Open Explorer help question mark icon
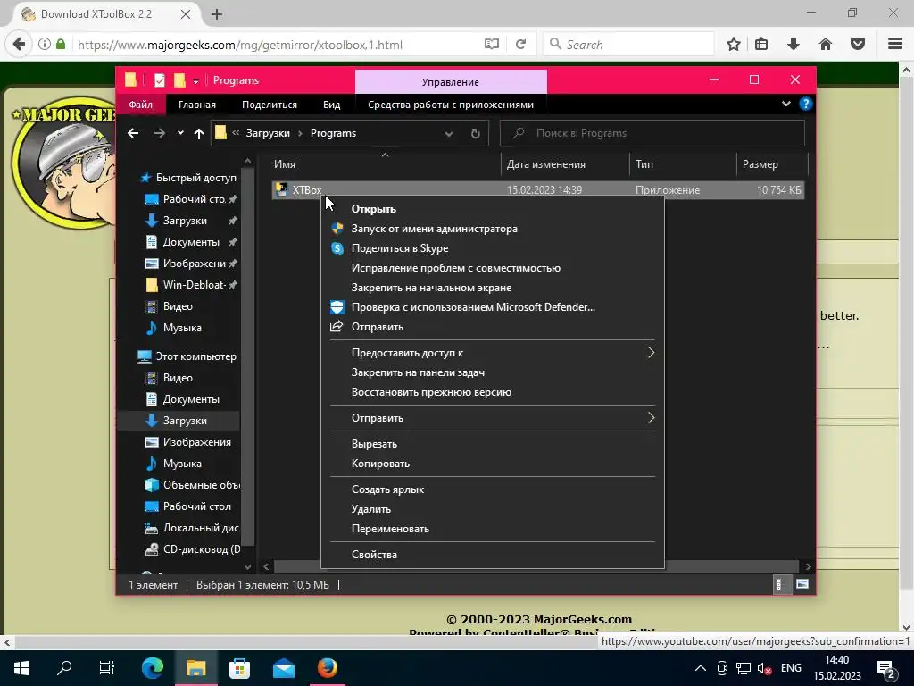The height and width of the screenshot is (686, 914). click(806, 104)
